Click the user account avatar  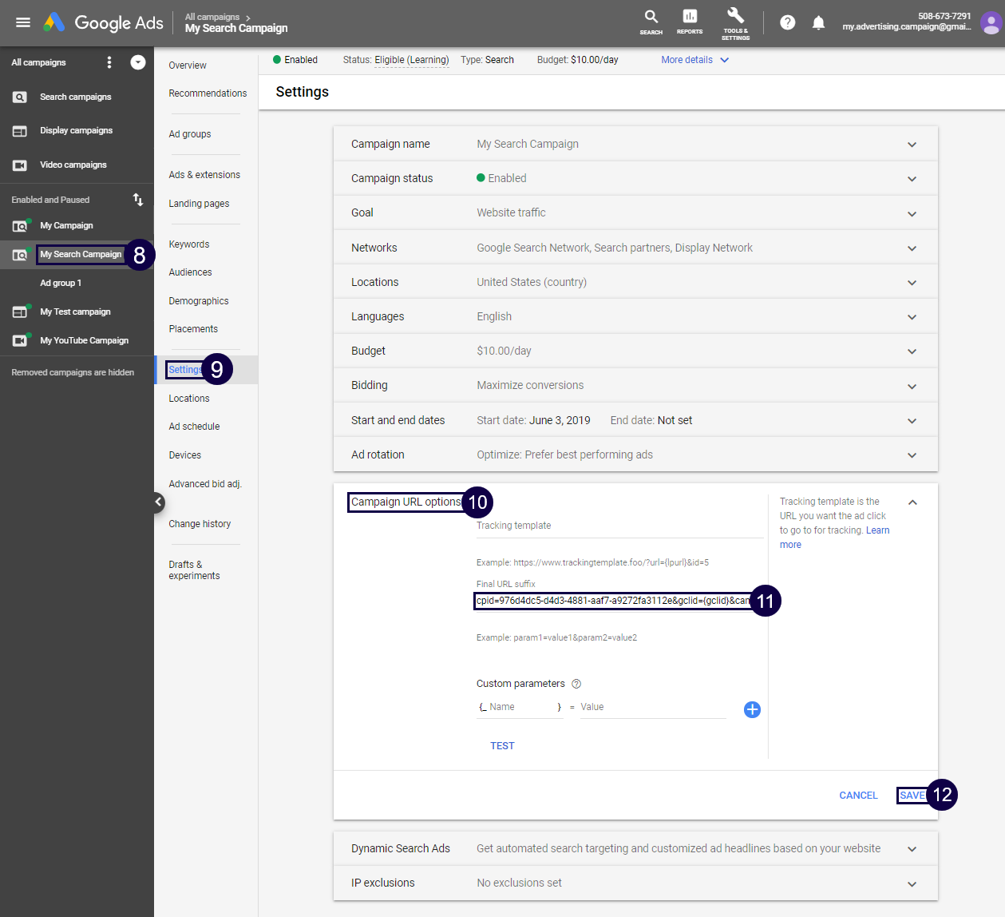[991, 23]
